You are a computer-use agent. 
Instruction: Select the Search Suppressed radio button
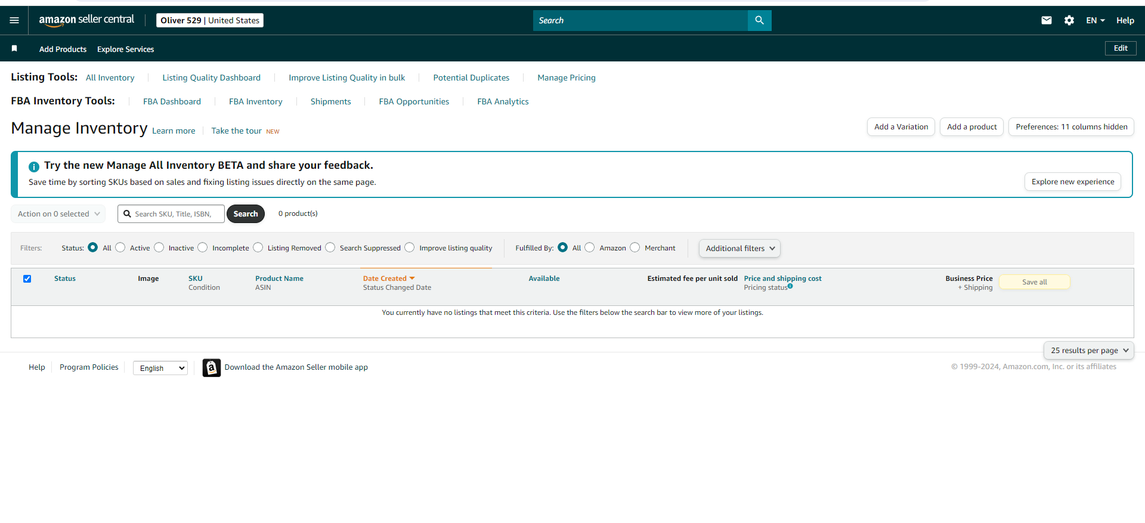[330, 247]
